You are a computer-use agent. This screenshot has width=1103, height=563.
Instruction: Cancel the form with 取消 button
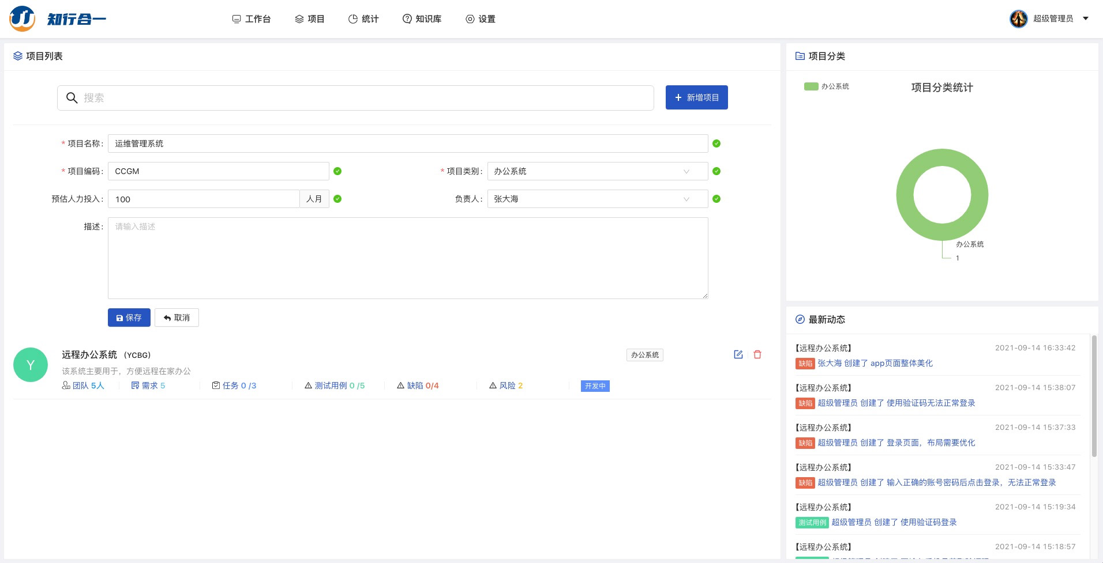click(177, 318)
